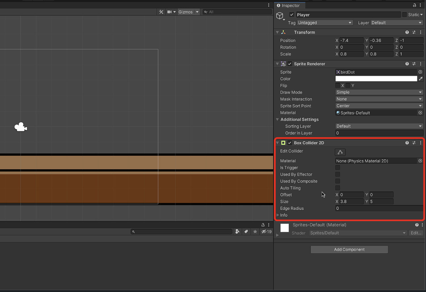Click the shader Edit button
The width and height of the screenshot is (426, 292).
click(x=416, y=233)
